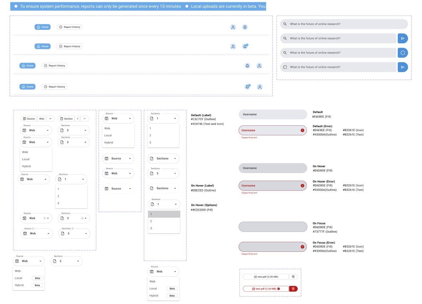Click the red test.pdf (3.30 MB) file chip

click(x=266, y=289)
